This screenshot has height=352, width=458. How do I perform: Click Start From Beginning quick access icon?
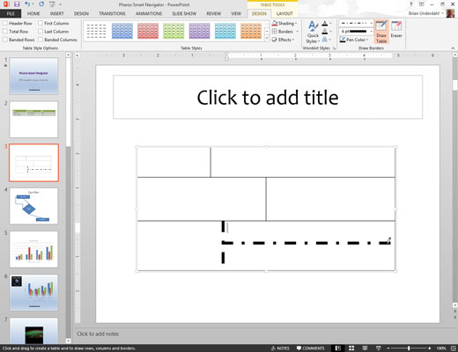tap(52, 4)
